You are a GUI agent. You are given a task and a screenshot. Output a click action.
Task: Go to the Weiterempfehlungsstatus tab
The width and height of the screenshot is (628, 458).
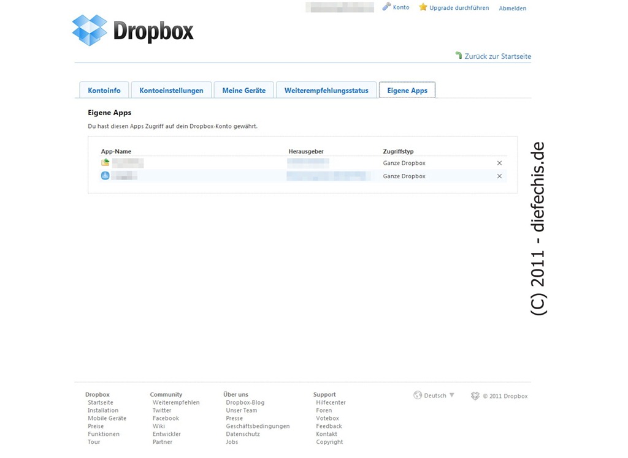tap(326, 91)
